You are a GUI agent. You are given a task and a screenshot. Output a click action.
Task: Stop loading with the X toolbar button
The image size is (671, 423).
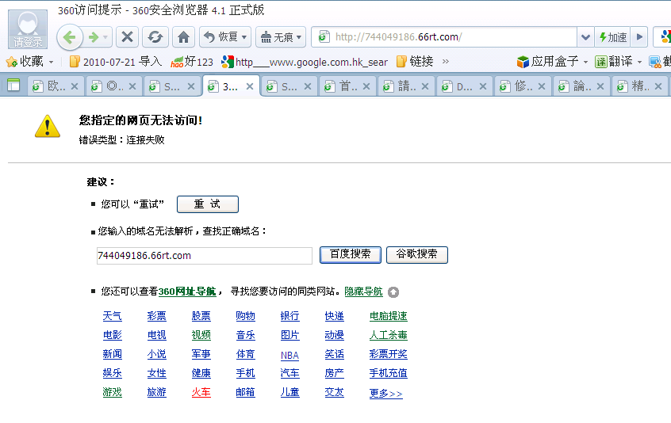[127, 37]
